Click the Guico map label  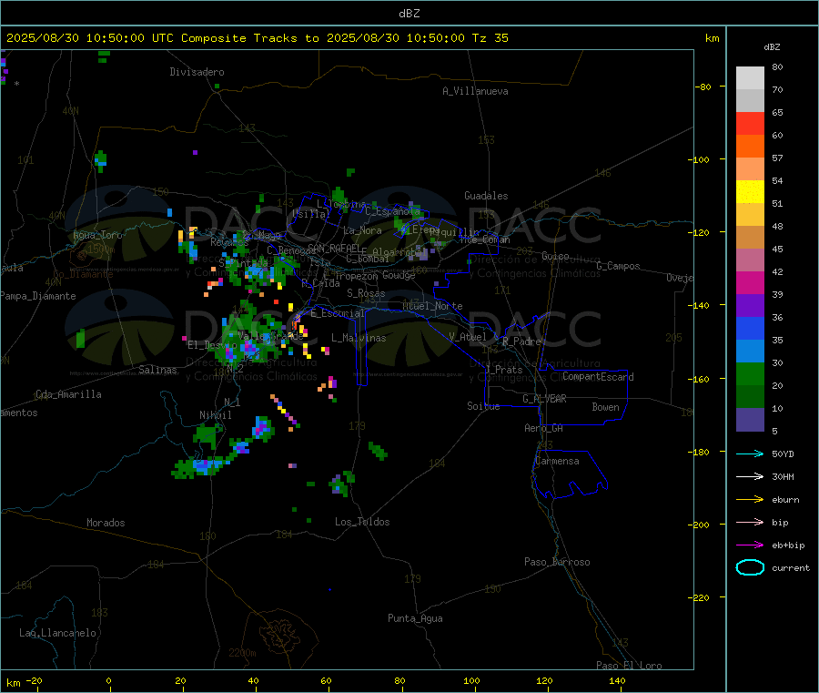pyautogui.click(x=555, y=257)
